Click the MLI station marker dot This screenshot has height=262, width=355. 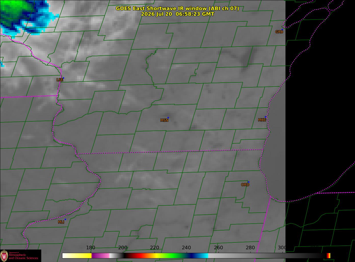(65, 219)
